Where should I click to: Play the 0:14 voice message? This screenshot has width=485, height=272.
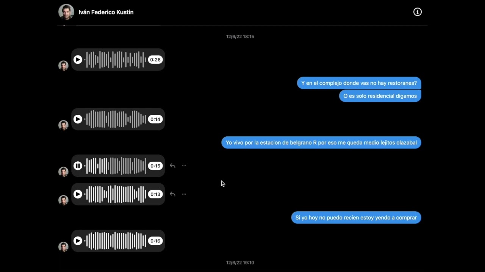tap(78, 119)
